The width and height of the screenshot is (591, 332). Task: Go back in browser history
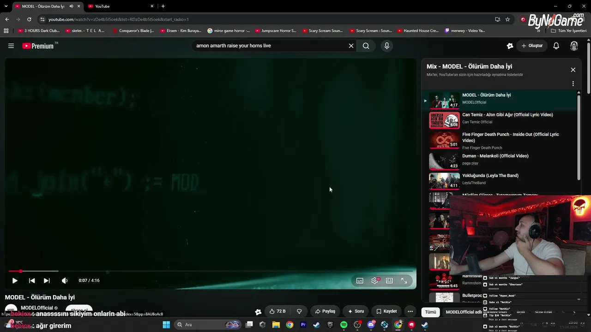point(7,19)
